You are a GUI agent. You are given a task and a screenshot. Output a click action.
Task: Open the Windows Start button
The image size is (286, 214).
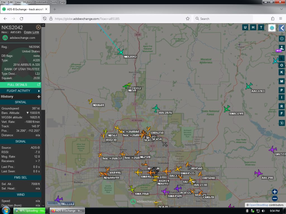6,211
